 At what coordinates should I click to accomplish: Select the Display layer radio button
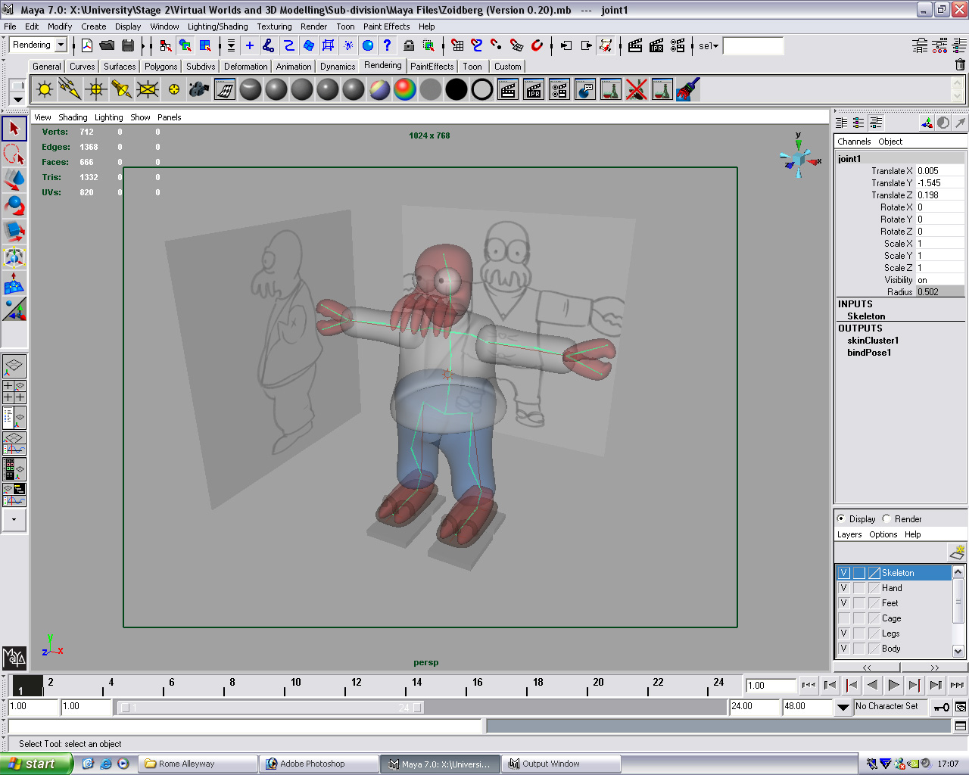[x=841, y=518]
